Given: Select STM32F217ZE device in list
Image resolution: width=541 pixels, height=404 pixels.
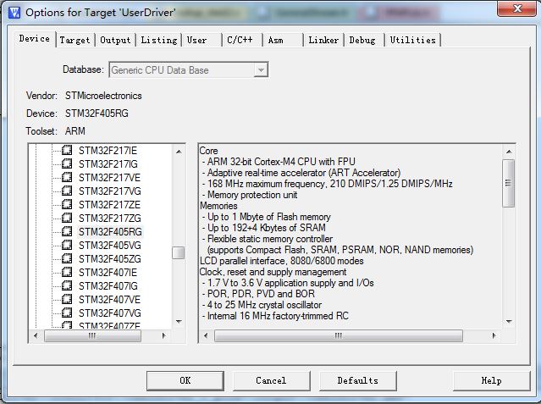Looking at the screenshot, I should click(x=109, y=205).
